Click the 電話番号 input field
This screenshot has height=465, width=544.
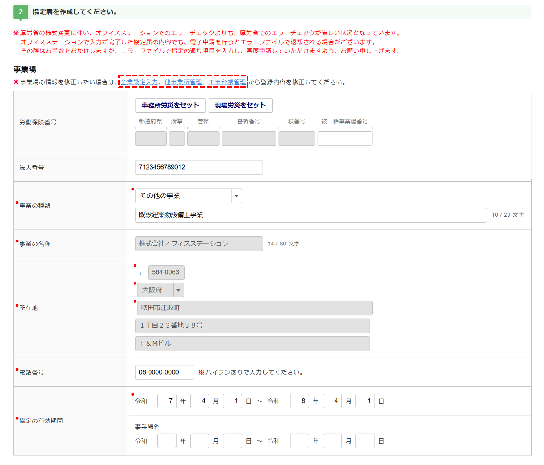click(164, 372)
